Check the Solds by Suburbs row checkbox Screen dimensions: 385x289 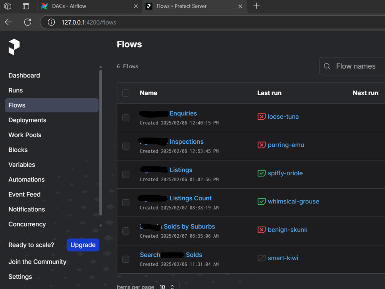point(126,231)
